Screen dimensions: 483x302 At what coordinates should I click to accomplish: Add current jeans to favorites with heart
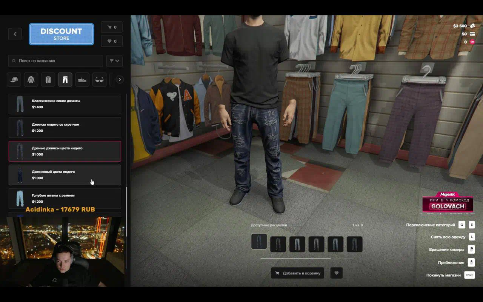tap(336, 273)
